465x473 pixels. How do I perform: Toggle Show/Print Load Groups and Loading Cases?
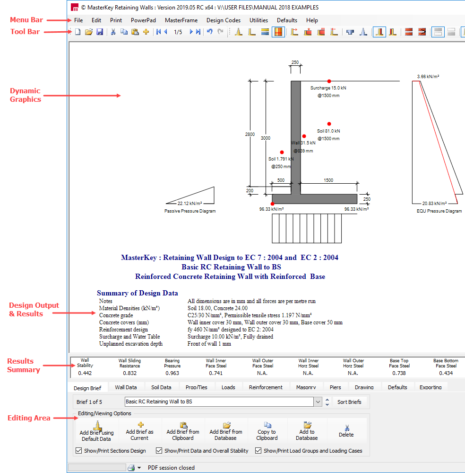pos(258,450)
